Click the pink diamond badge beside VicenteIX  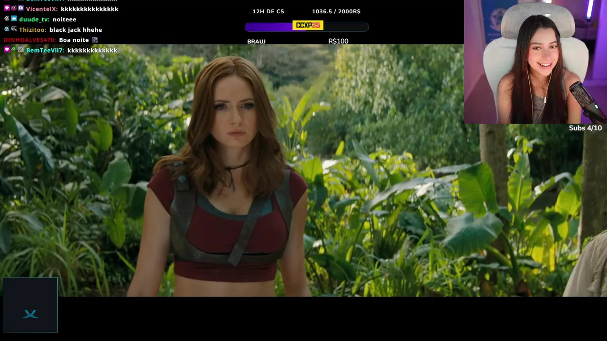coord(7,9)
